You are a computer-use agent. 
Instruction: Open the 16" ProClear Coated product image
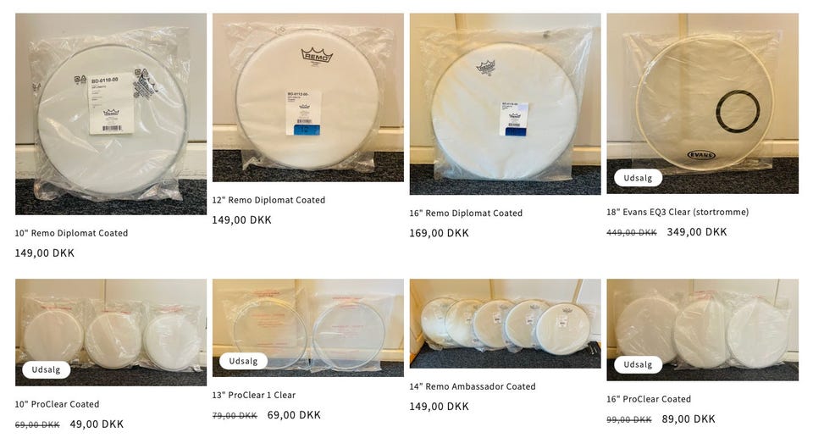pyautogui.click(x=703, y=330)
